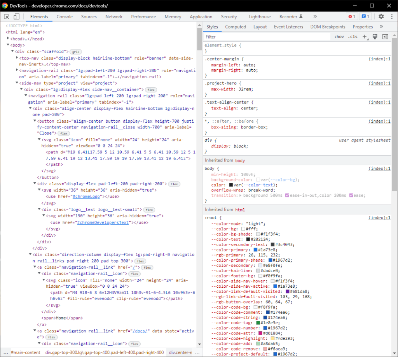Toggle the .cls element classes button
Viewport: 398px width, 357px height.
[x=353, y=37]
